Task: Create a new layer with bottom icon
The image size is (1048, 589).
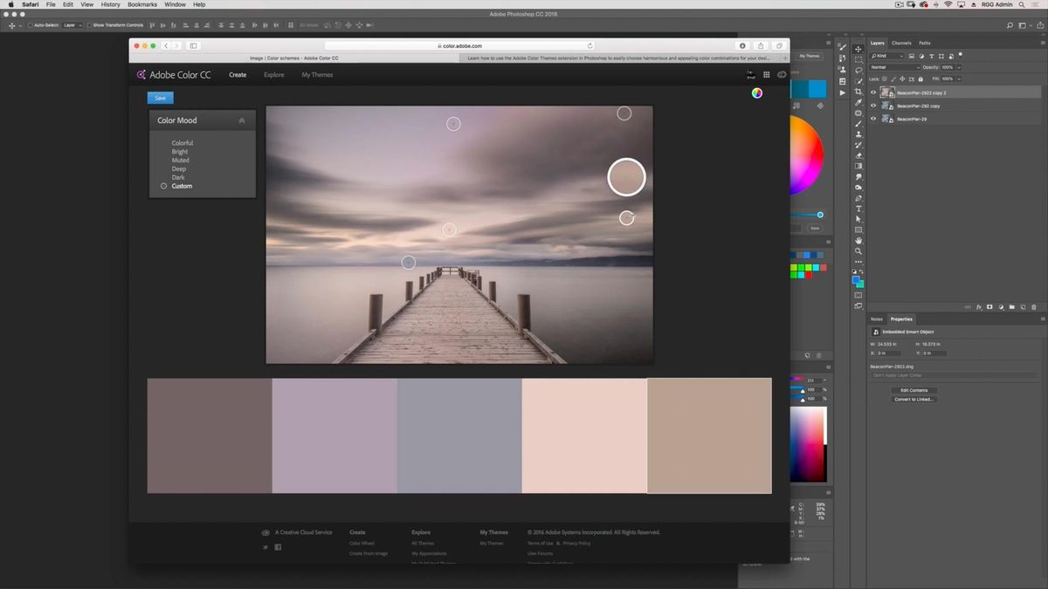Action: [x=1023, y=307]
